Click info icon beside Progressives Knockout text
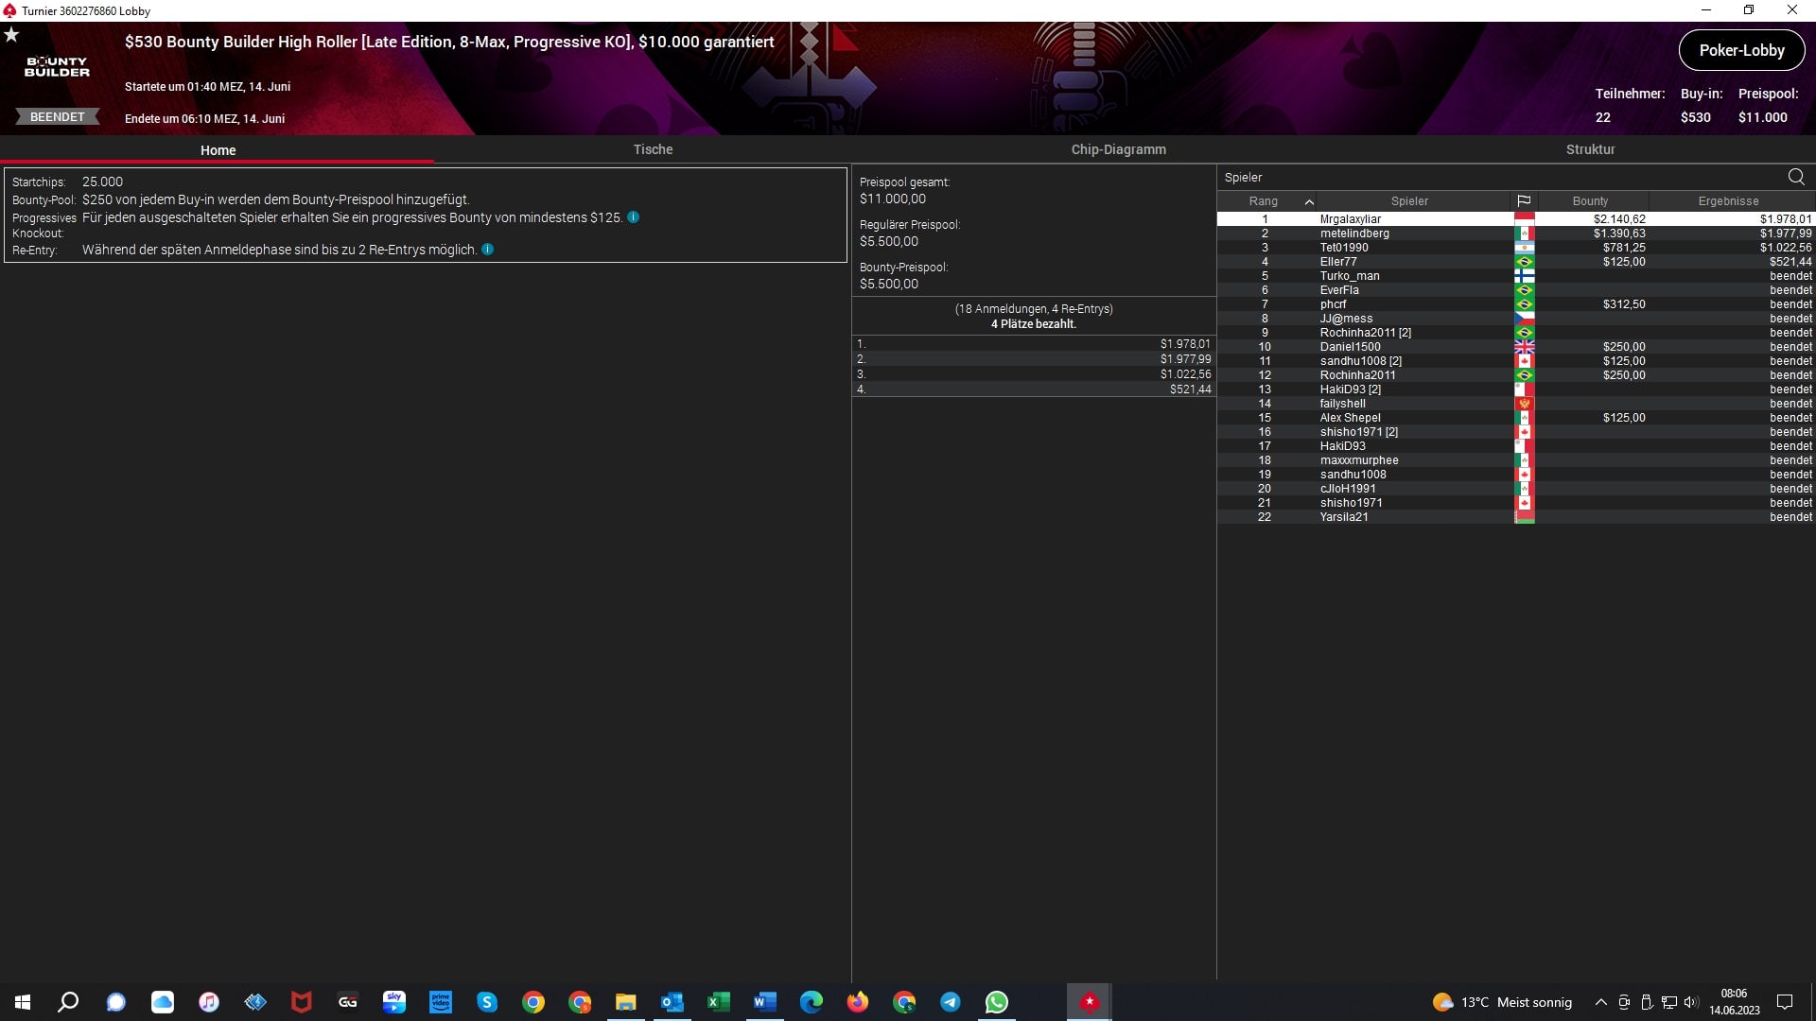Viewport: 1816px width, 1021px height. (x=633, y=216)
